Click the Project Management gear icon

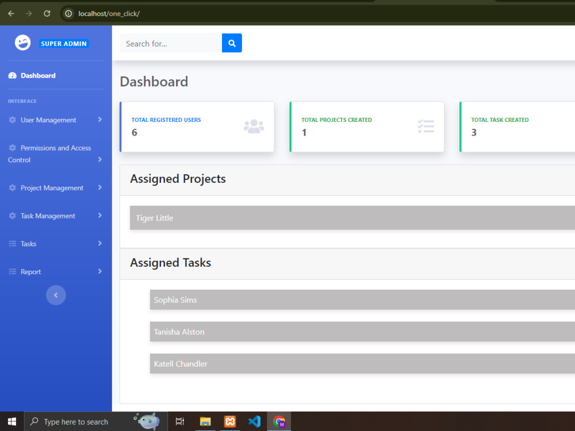[x=13, y=188]
